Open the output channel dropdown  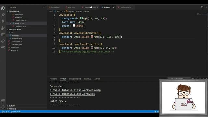[179, 79]
